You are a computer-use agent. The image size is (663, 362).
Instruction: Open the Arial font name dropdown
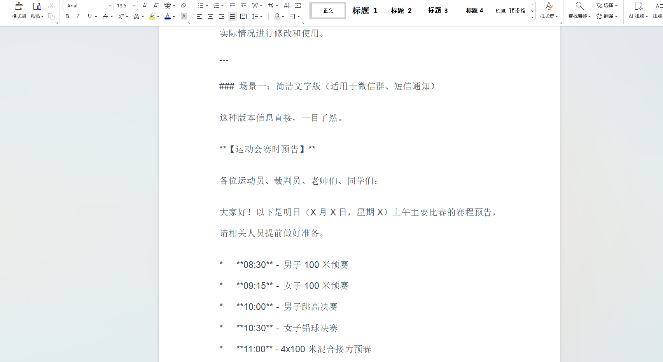[110, 5]
